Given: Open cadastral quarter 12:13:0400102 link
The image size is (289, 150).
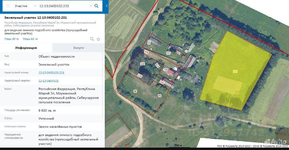Looking at the screenshot, I should (x=49, y=81).
